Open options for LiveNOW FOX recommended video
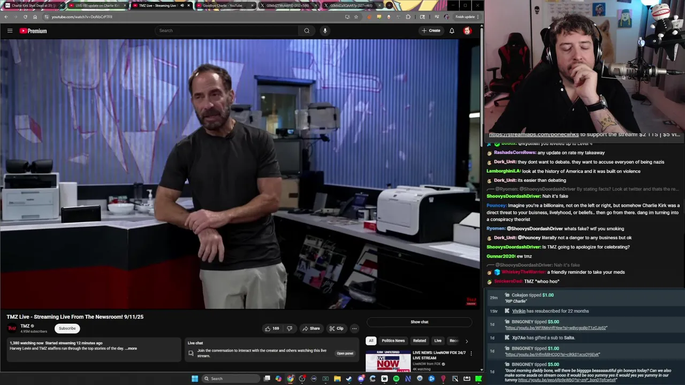Viewport: 685px width, 385px height. tap(471, 353)
